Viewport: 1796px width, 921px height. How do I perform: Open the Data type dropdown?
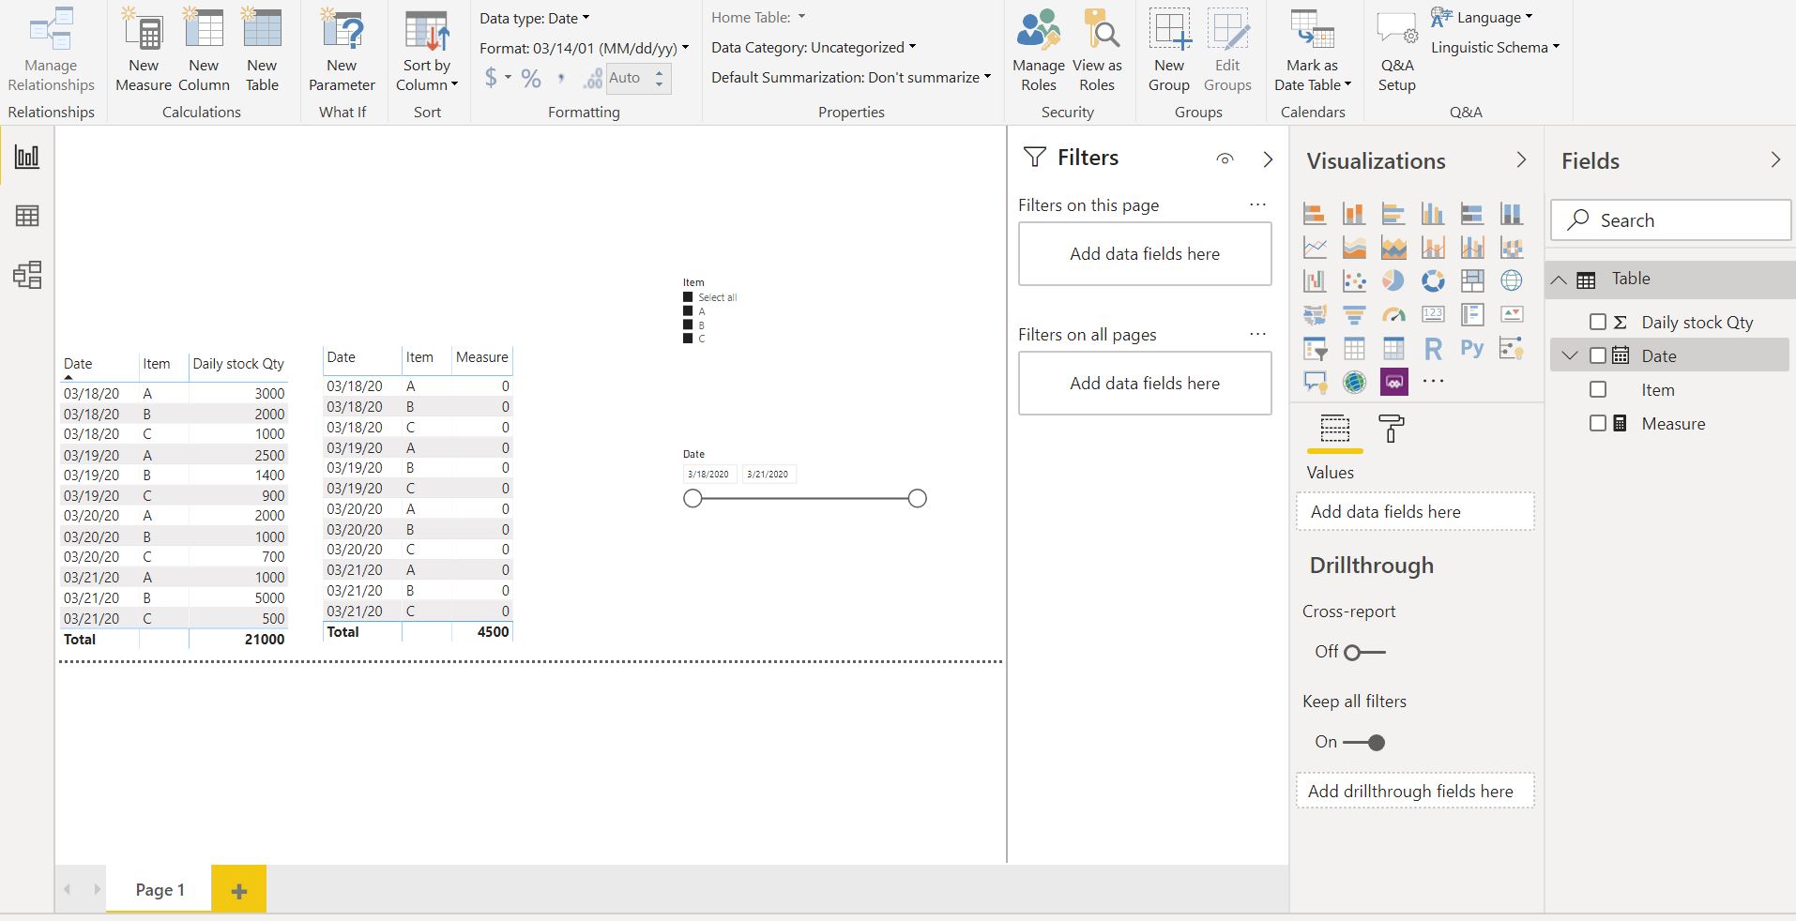[535, 18]
